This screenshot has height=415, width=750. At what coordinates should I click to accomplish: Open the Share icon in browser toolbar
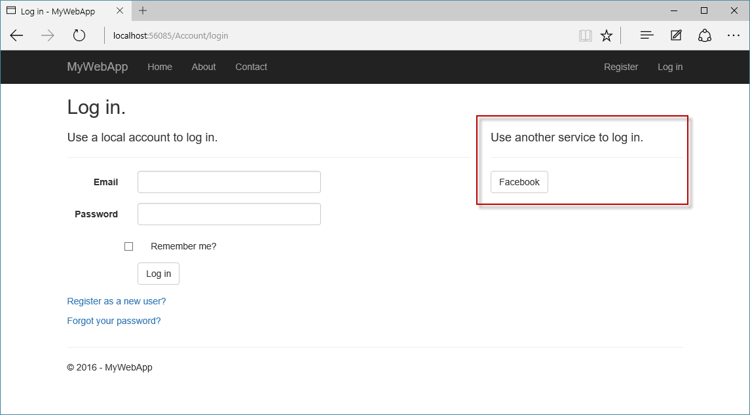coord(705,35)
